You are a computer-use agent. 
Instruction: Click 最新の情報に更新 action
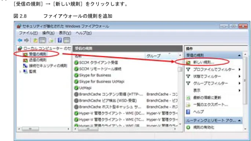[x=207, y=97]
